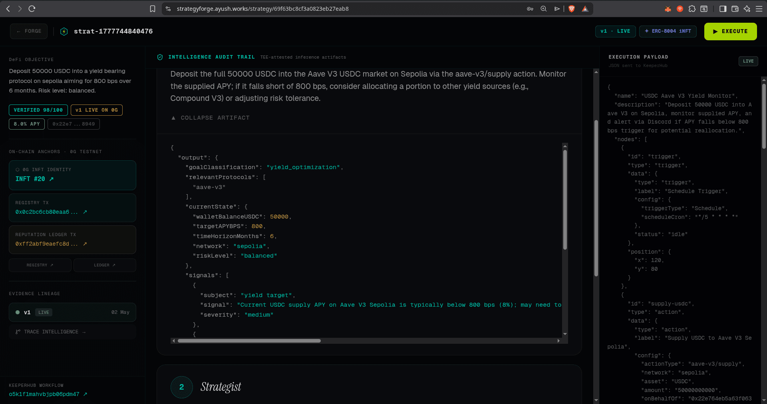Click the audit trail panel vertical scrollbar
Screen dimensions: 767x404
pyautogui.click(x=596, y=197)
